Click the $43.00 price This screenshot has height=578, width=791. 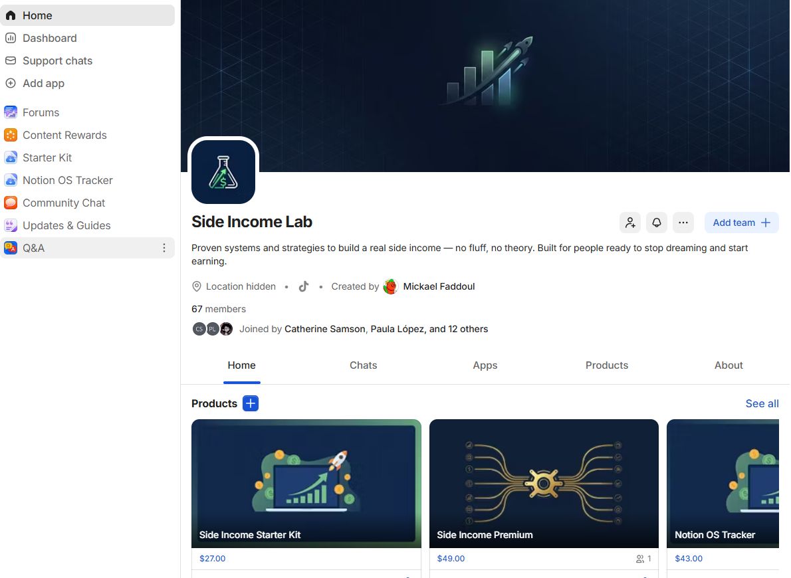coord(689,558)
